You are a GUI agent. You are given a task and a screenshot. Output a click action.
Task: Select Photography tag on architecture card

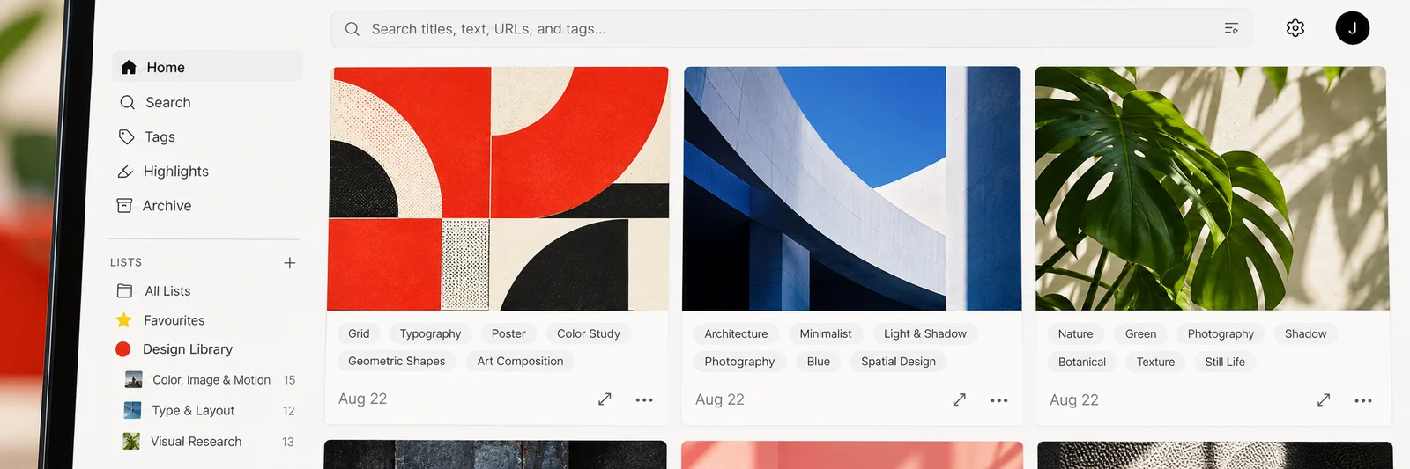click(739, 362)
